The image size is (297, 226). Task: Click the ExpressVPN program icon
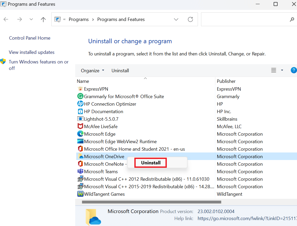click(80, 89)
